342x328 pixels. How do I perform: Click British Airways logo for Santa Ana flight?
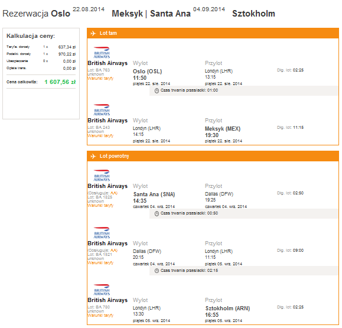pos(102,176)
